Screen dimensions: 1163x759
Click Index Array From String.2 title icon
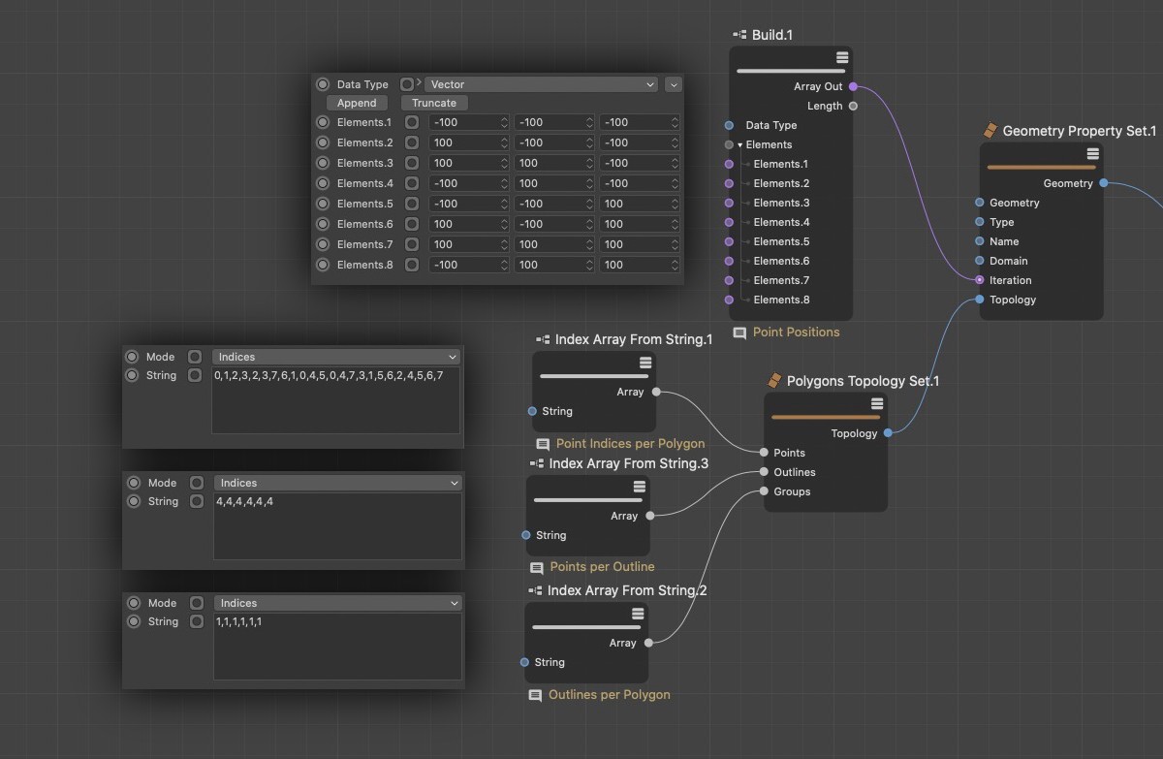(535, 590)
